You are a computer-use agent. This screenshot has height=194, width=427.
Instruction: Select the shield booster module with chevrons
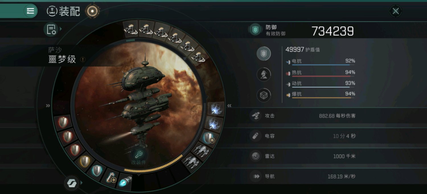click(210, 138)
